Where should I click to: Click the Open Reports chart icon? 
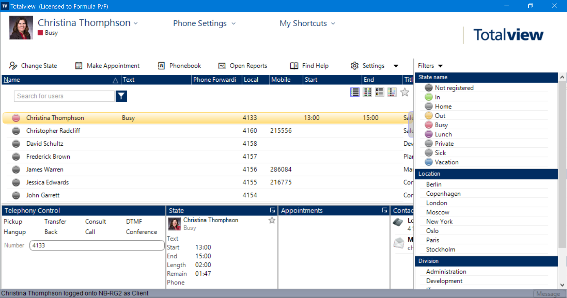click(222, 65)
